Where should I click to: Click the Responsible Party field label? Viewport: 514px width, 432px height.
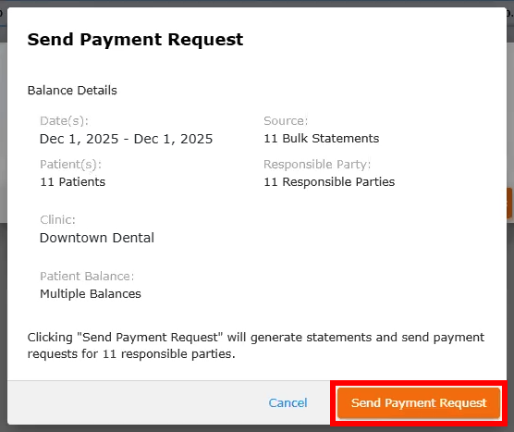[317, 165]
